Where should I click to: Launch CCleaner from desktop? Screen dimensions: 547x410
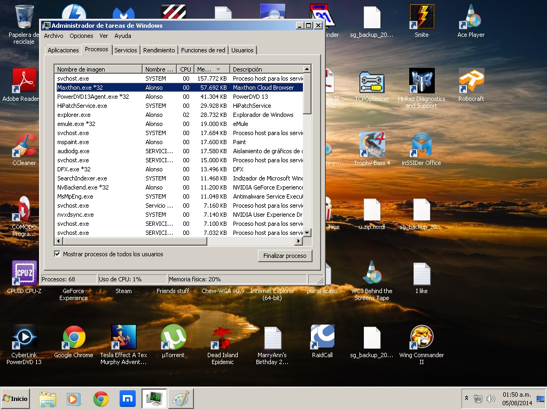tap(24, 149)
